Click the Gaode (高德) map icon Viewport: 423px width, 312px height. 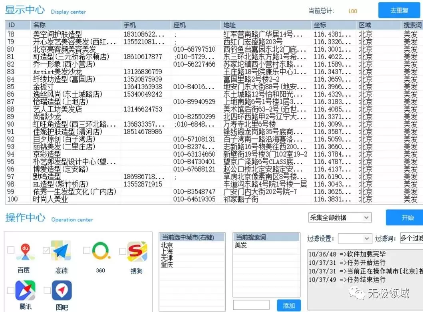tap(61, 250)
